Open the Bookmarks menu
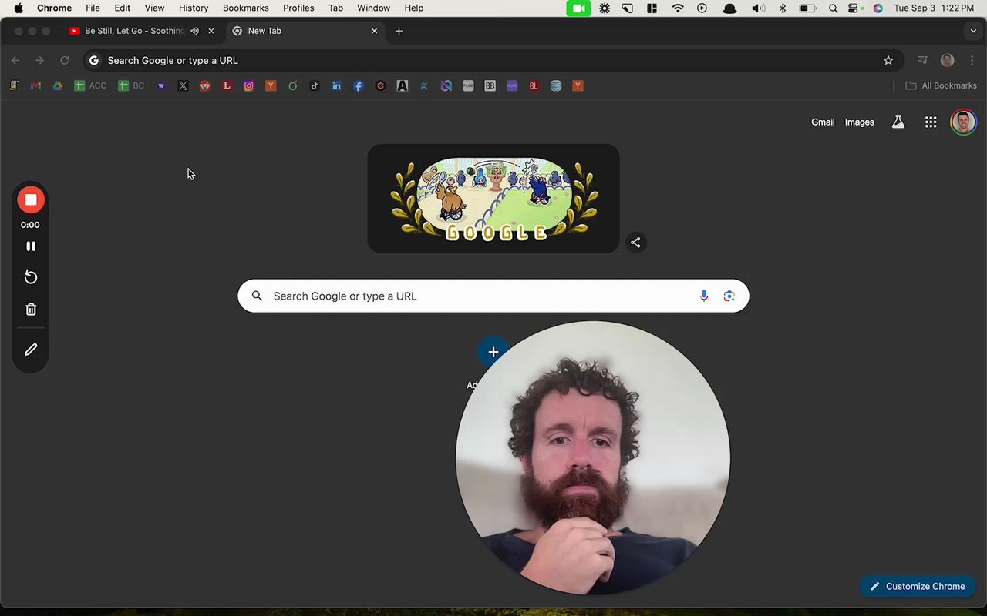The width and height of the screenshot is (987, 616). click(x=245, y=8)
